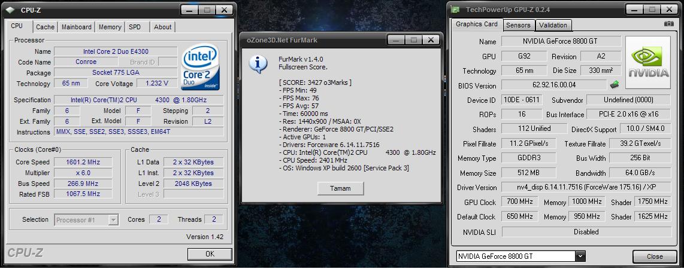684x269 pixels.
Task: Click the CPU Name field Intel Core 2 Duo E4300
Action: click(116, 51)
